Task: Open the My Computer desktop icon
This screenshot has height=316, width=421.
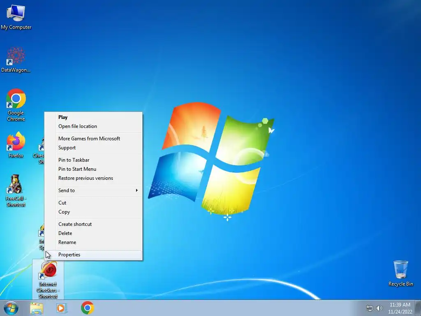Action: pos(16,17)
